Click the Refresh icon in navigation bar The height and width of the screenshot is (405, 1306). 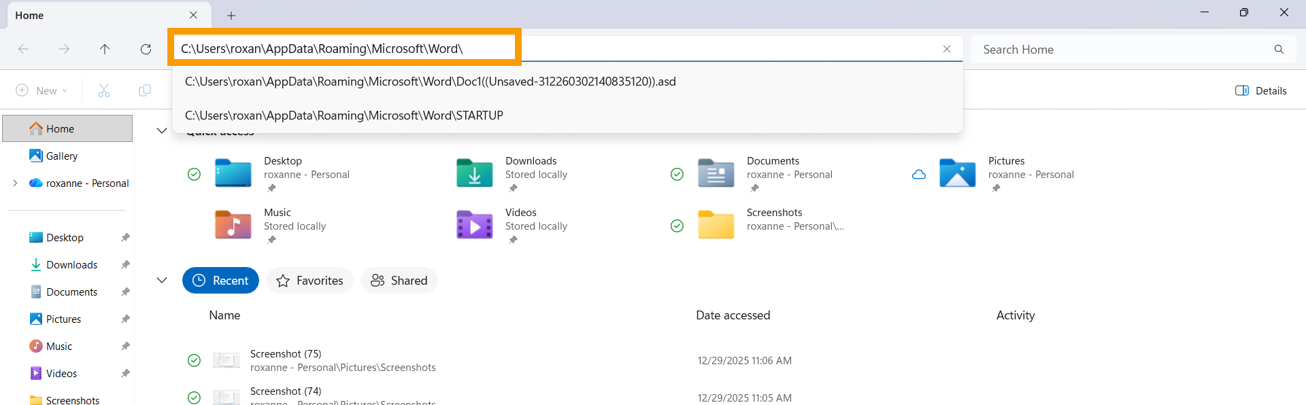pos(146,49)
